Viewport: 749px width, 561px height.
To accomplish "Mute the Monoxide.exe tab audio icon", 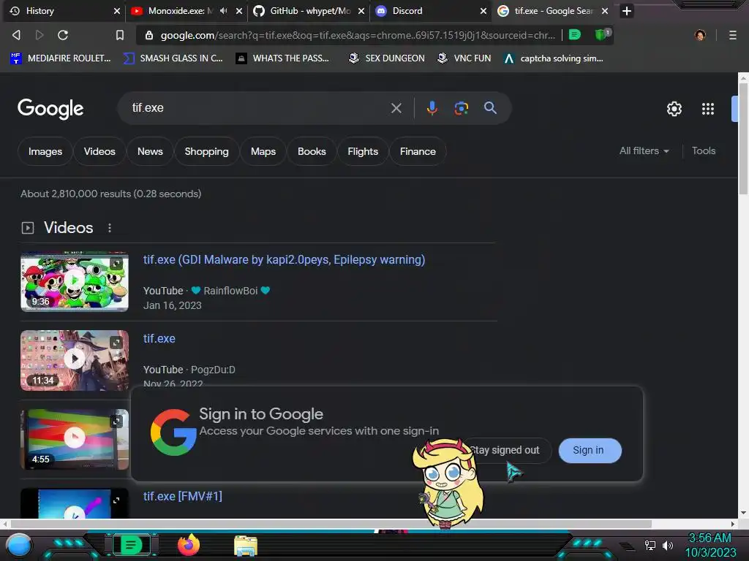I will (224, 10).
